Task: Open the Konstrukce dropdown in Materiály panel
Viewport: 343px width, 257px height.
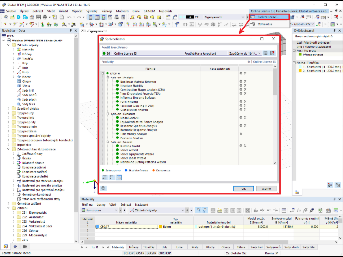Action: [x=116, y=210]
